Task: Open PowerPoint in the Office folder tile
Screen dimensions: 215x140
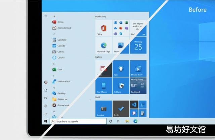Action: click(121, 28)
